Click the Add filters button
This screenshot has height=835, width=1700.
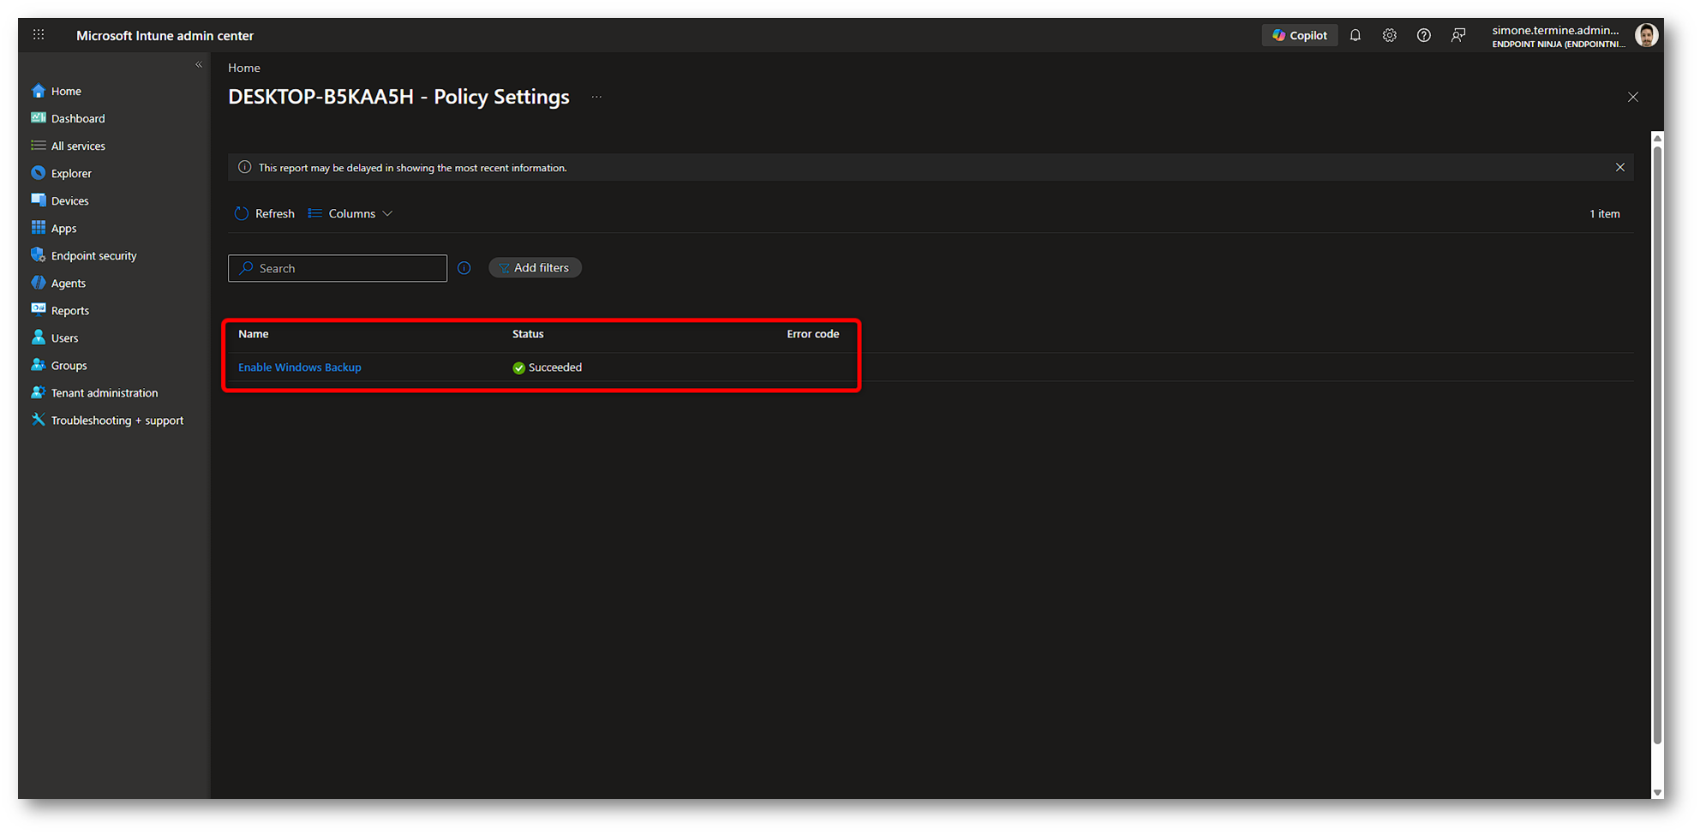pyautogui.click(x=535, y=268)
